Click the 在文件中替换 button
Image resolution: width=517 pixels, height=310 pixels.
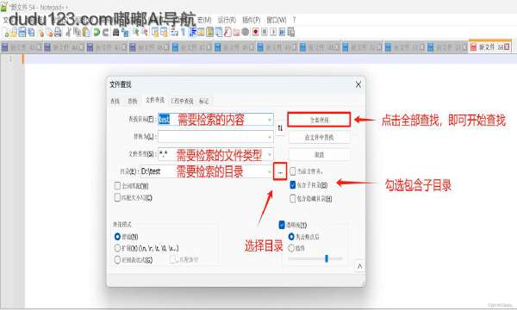click(x=319, y=138)
